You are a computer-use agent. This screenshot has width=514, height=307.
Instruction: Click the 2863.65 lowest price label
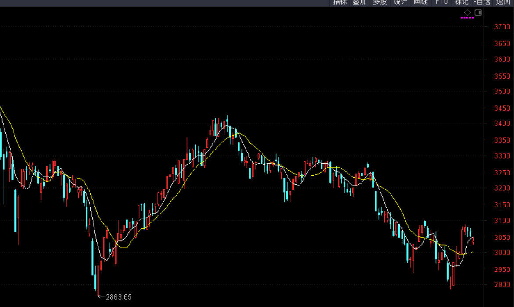point(118,297)
